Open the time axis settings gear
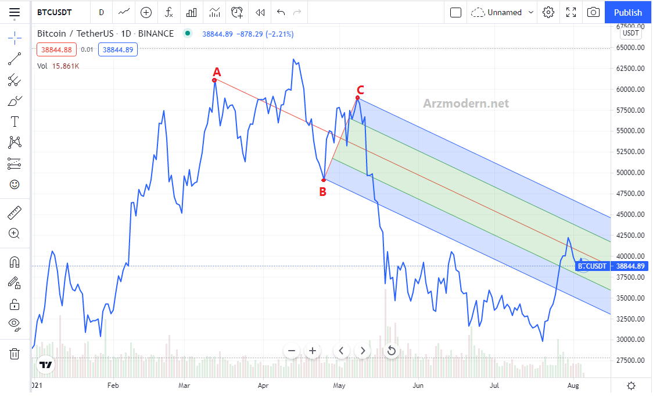 (631, 386)
